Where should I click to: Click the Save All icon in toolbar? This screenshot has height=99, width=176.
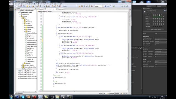pos(24,6)
